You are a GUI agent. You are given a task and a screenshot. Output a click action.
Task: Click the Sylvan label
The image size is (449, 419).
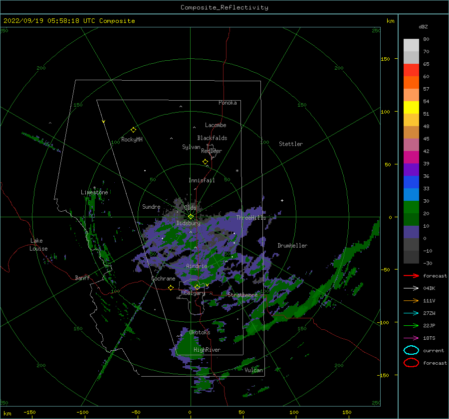[191, 147]
